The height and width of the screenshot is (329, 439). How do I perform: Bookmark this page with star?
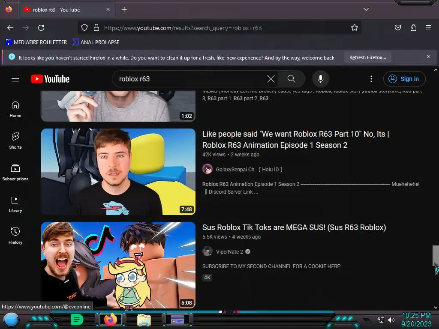click(x=355, y=28)
